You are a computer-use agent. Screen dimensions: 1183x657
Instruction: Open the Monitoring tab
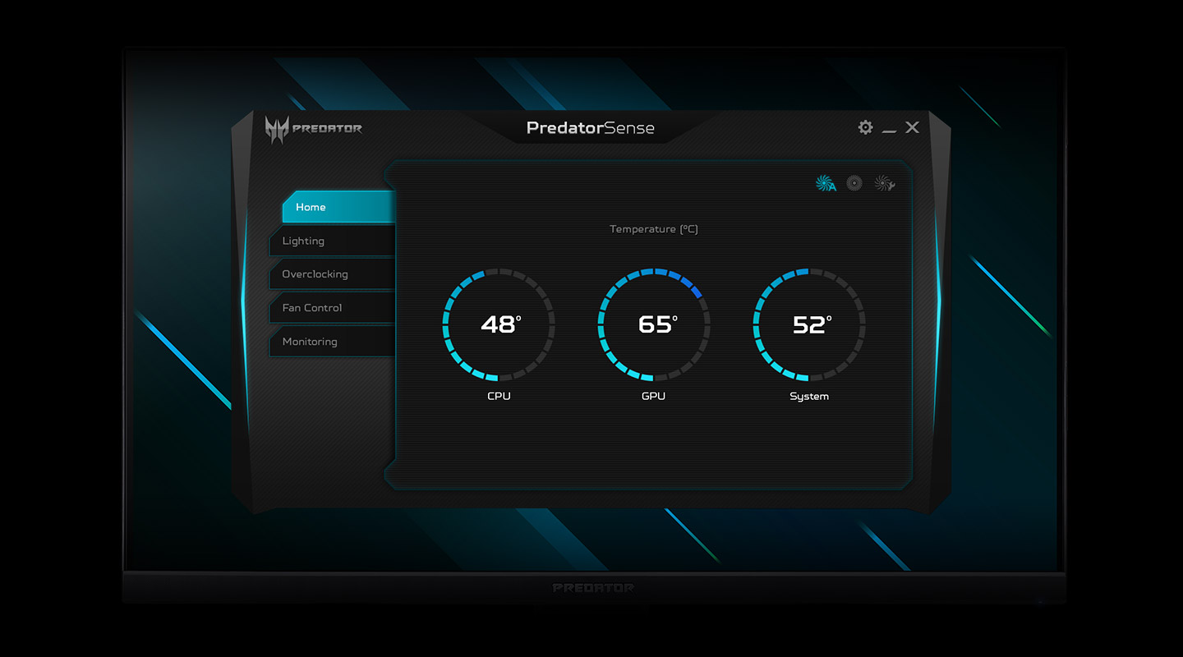(333, 342)
